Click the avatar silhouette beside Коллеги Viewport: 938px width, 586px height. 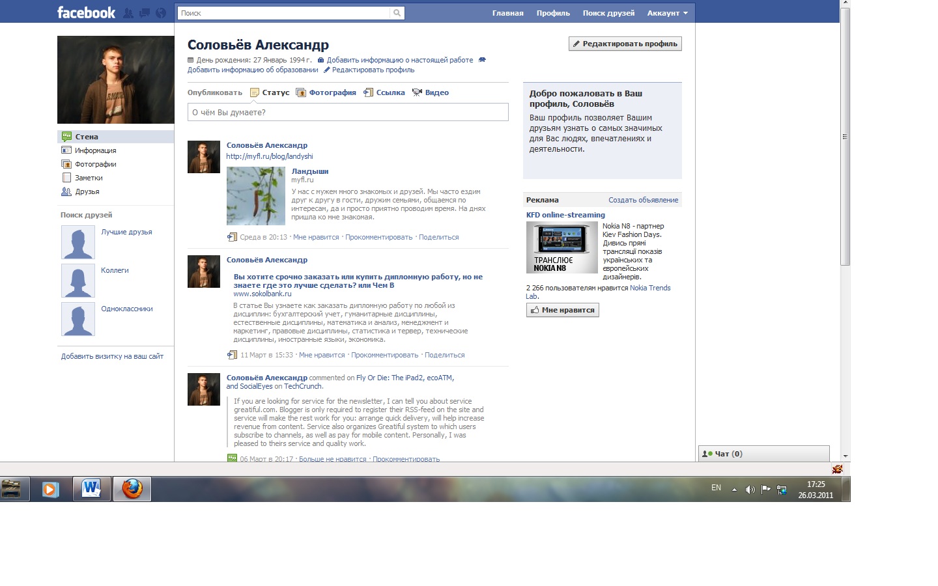pyautogui.click(x=78, y=281)
